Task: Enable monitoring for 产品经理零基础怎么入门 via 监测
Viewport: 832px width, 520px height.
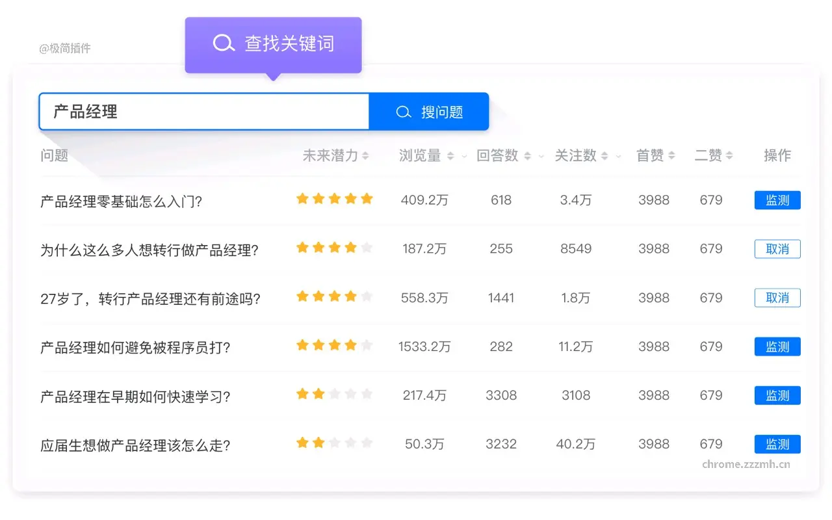Action: (777, 200)
